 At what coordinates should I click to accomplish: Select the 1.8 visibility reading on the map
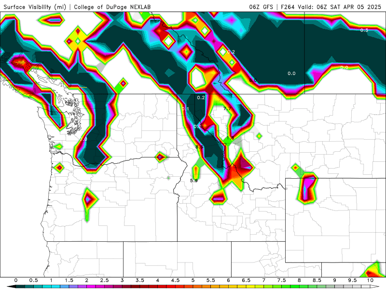[x=230, y=138]
